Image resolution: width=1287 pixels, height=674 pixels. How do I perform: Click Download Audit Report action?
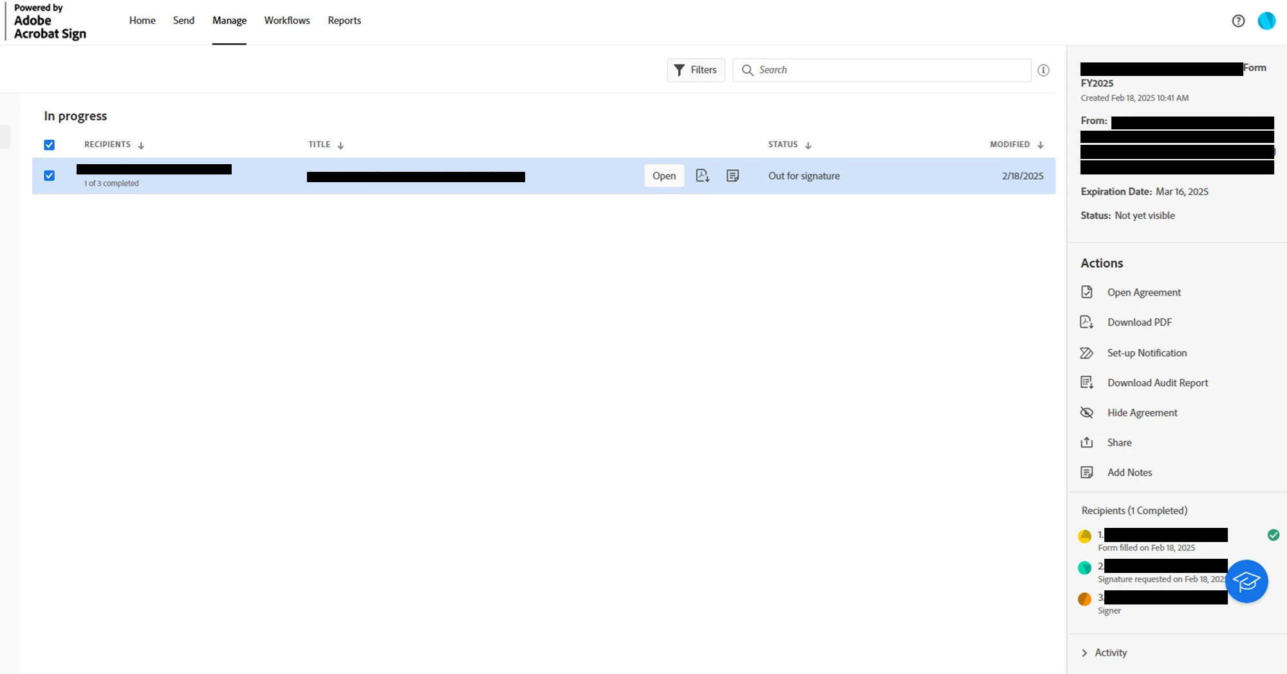click(x=1158, y=382)
